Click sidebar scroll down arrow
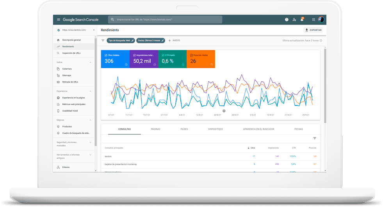The width and height of the screenshot is (383, 207). (96, 171)
